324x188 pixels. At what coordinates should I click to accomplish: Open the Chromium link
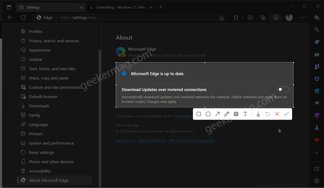point(181,116)
